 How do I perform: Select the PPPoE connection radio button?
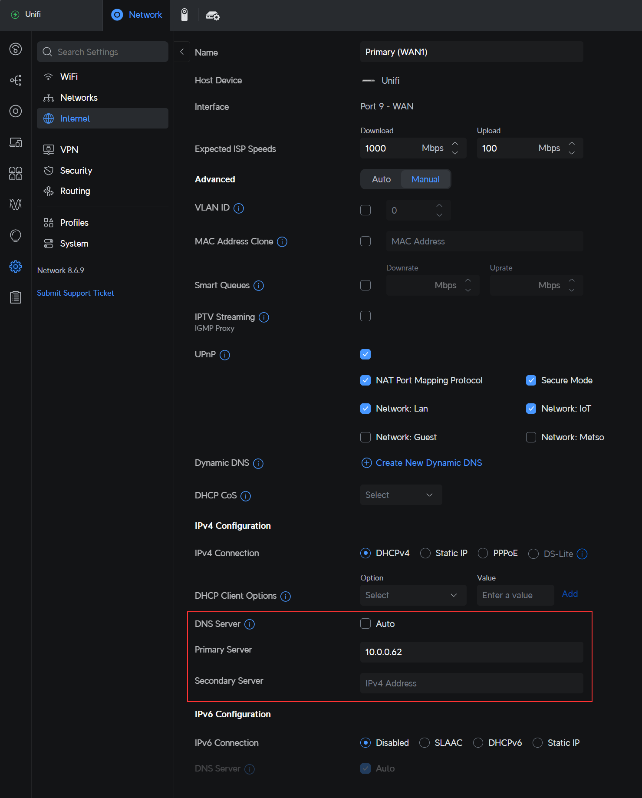click(x=483, y=553)
